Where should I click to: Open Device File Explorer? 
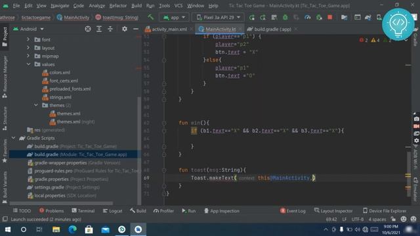point(385,211)
